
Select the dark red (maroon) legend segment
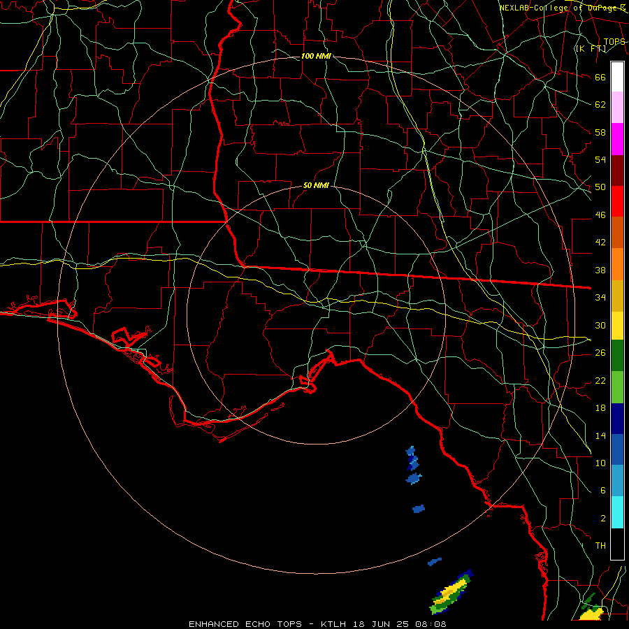coord(617,171)
